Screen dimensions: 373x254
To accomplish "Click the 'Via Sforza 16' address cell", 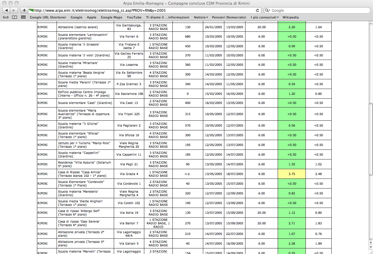I will (129, 135).
